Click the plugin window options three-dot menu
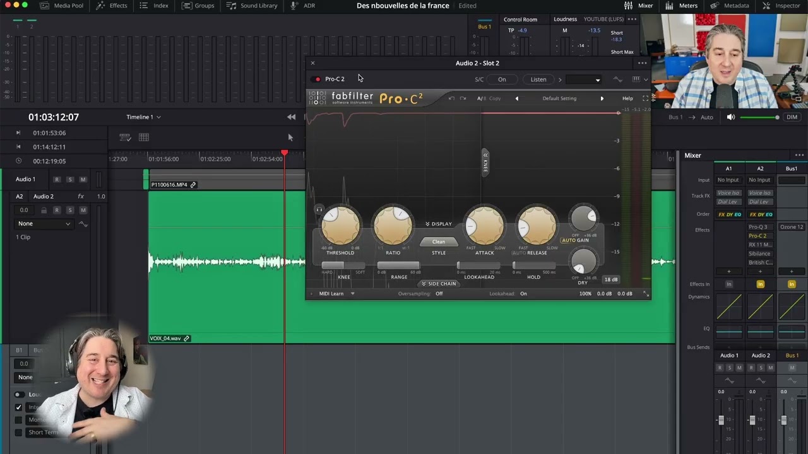The width and height of the screenshot is (808, 454). [x=642, y=63]
